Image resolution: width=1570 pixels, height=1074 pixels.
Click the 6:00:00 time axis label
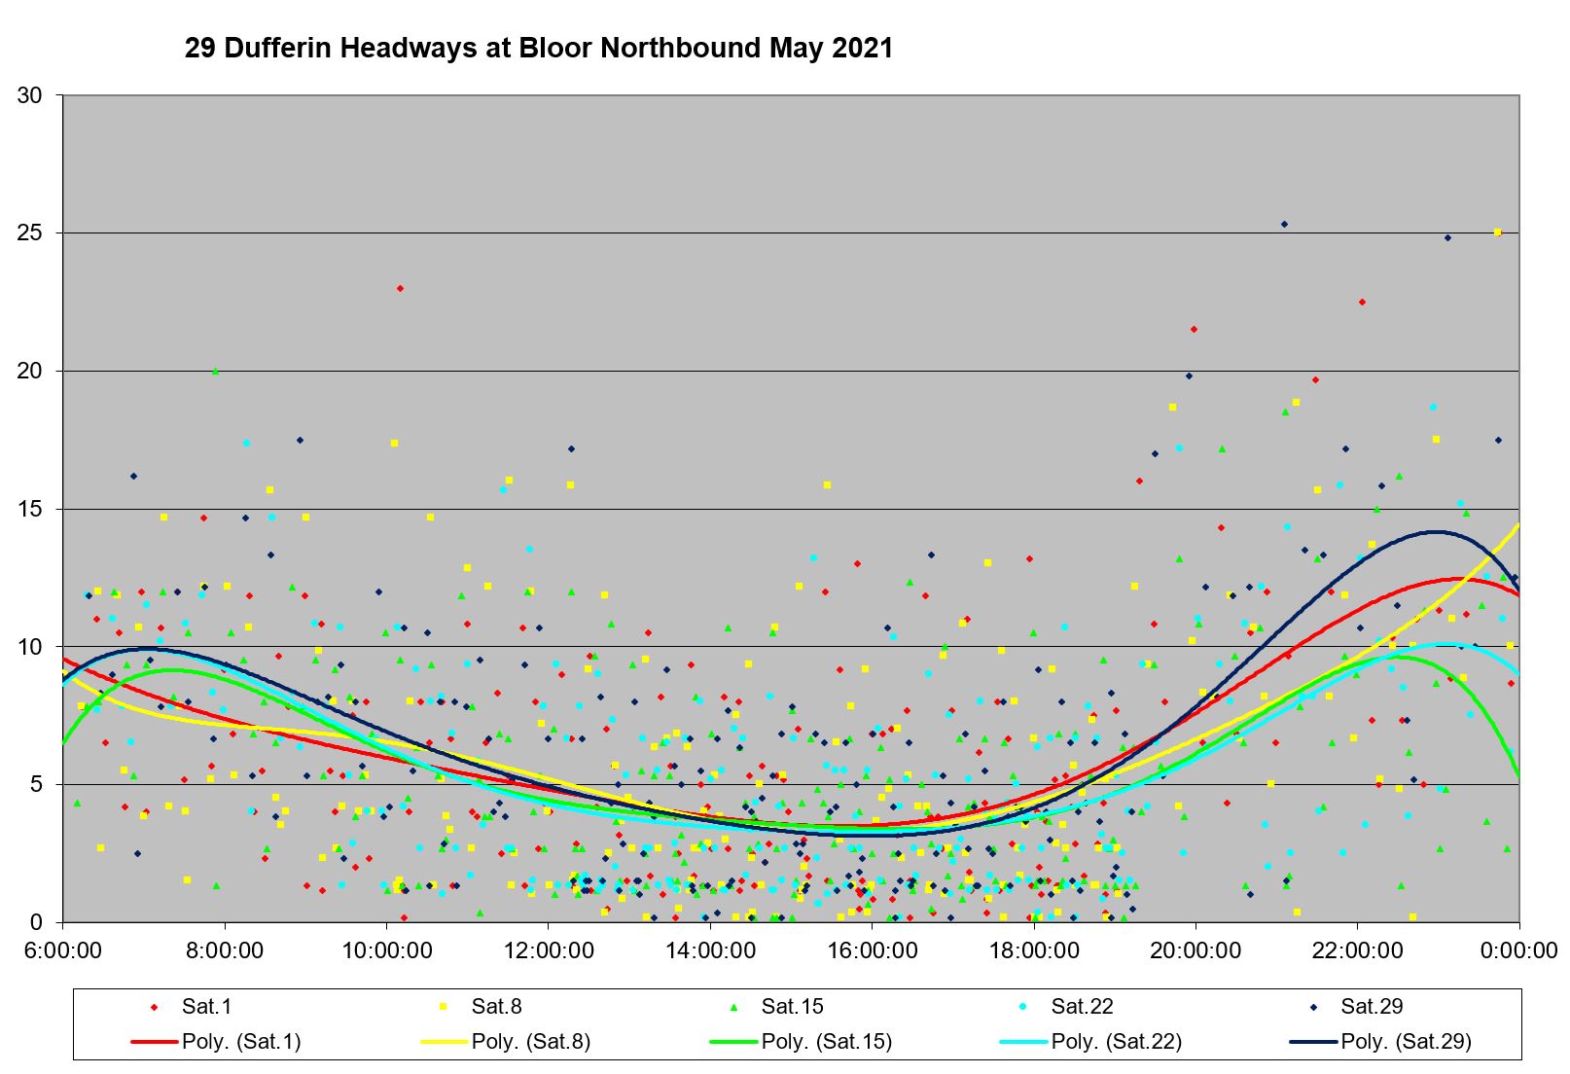[63, 950]
